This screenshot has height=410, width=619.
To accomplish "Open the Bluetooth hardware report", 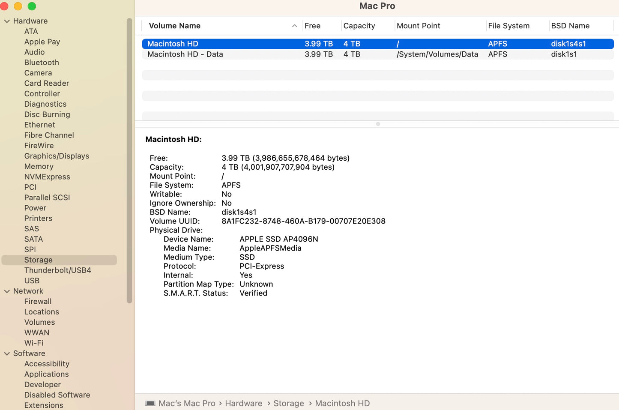I will click(42, 62).
